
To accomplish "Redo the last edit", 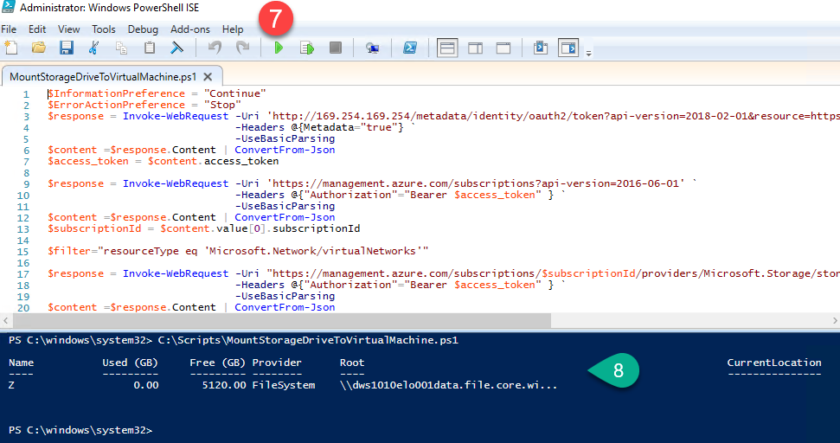I will pyautogui.click(x=243, y=48).
